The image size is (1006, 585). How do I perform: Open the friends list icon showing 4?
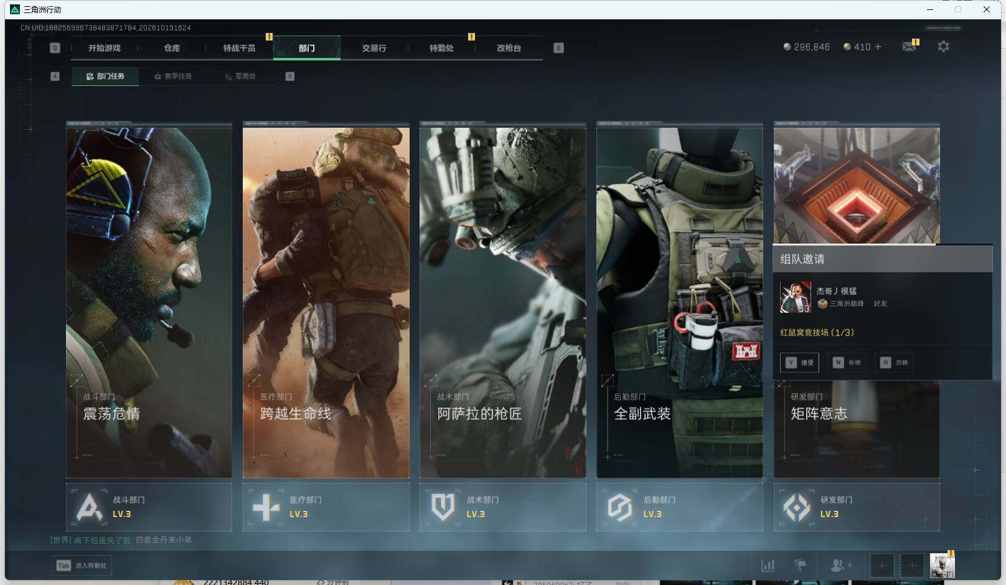[x=841, y=565]
